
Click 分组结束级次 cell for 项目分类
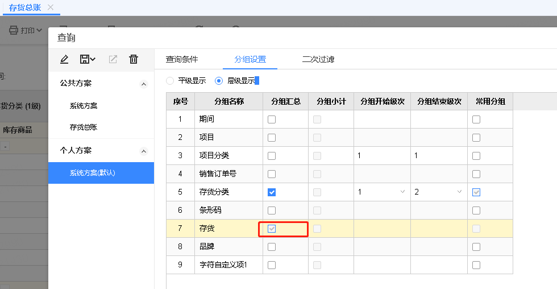click(x=439, y=156)
